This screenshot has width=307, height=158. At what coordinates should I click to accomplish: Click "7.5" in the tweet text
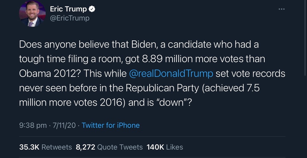point(252,88)
